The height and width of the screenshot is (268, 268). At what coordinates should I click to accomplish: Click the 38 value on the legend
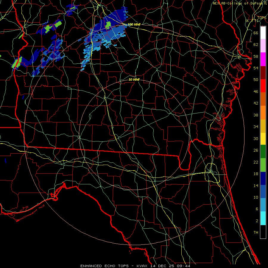[x=256, y=115]
